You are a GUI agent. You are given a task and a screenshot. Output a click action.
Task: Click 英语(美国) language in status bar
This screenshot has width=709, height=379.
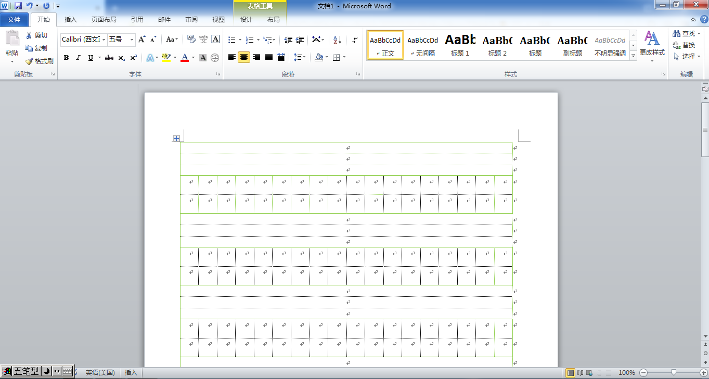tap(100, 373)
